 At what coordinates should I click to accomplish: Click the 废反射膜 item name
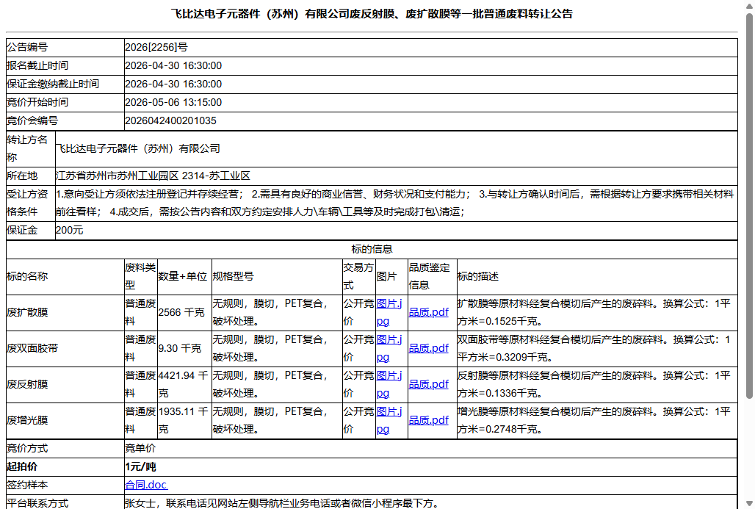coord(27,384)
